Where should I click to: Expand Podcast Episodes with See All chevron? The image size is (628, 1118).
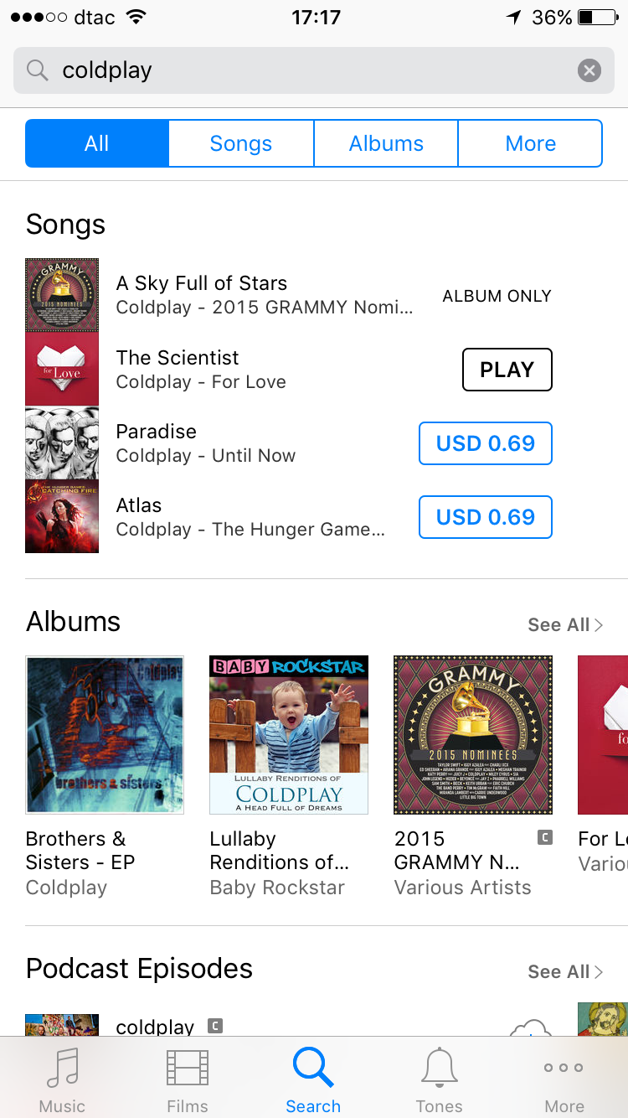(565, 971)
